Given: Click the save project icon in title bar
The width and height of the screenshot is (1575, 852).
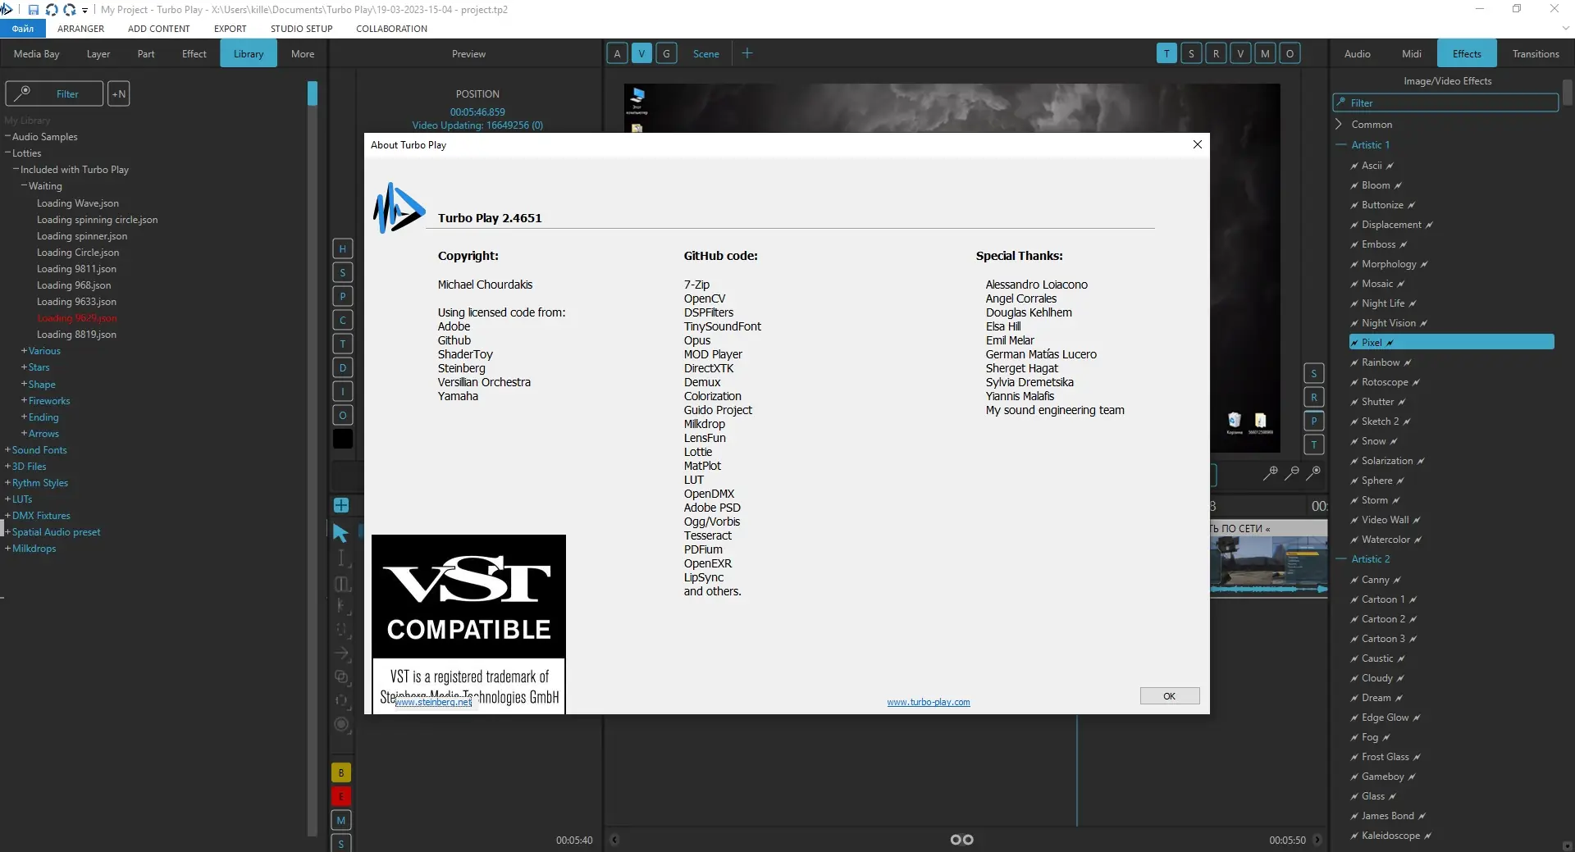Looking at the screenshot, I should click(34, 10).
